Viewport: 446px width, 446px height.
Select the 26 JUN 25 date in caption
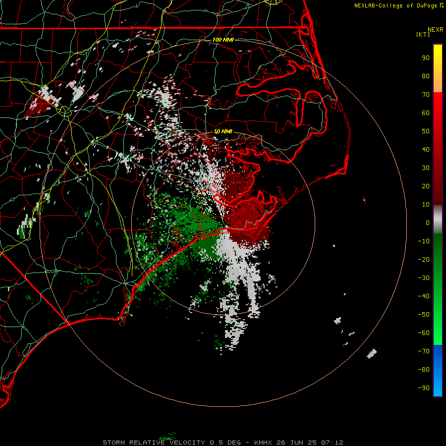297,443
